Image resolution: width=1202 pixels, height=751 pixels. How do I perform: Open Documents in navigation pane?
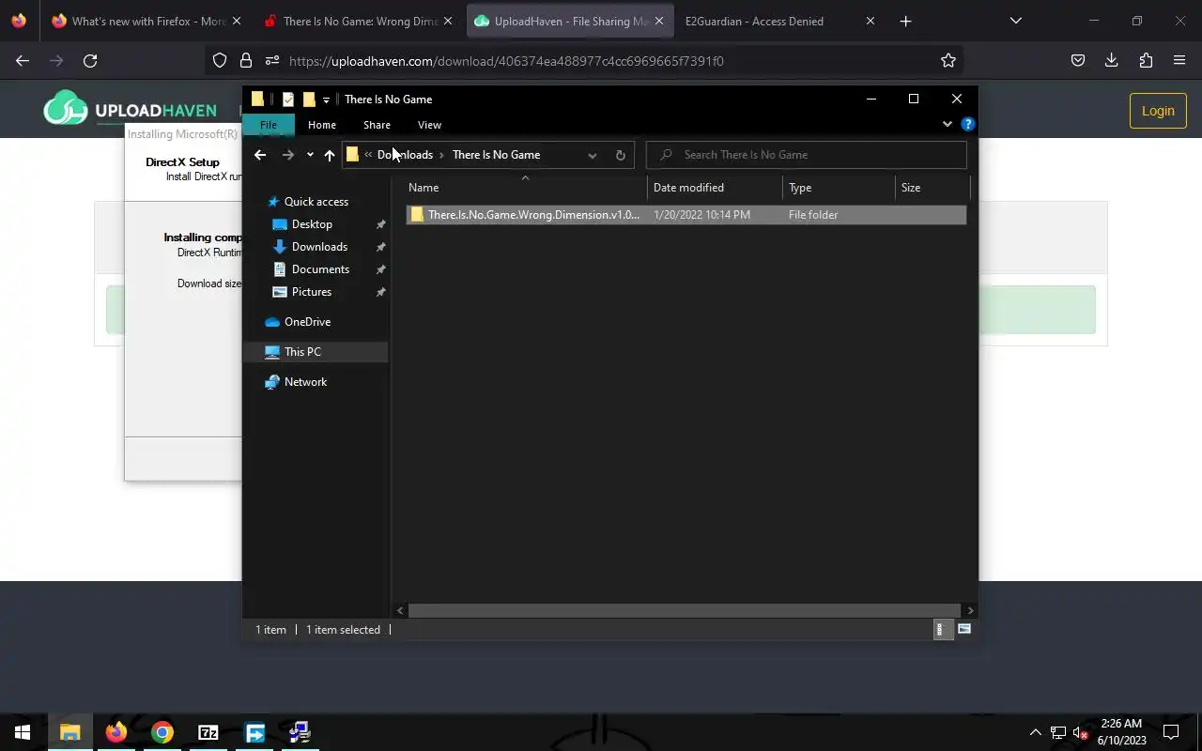tap(320, 269)
